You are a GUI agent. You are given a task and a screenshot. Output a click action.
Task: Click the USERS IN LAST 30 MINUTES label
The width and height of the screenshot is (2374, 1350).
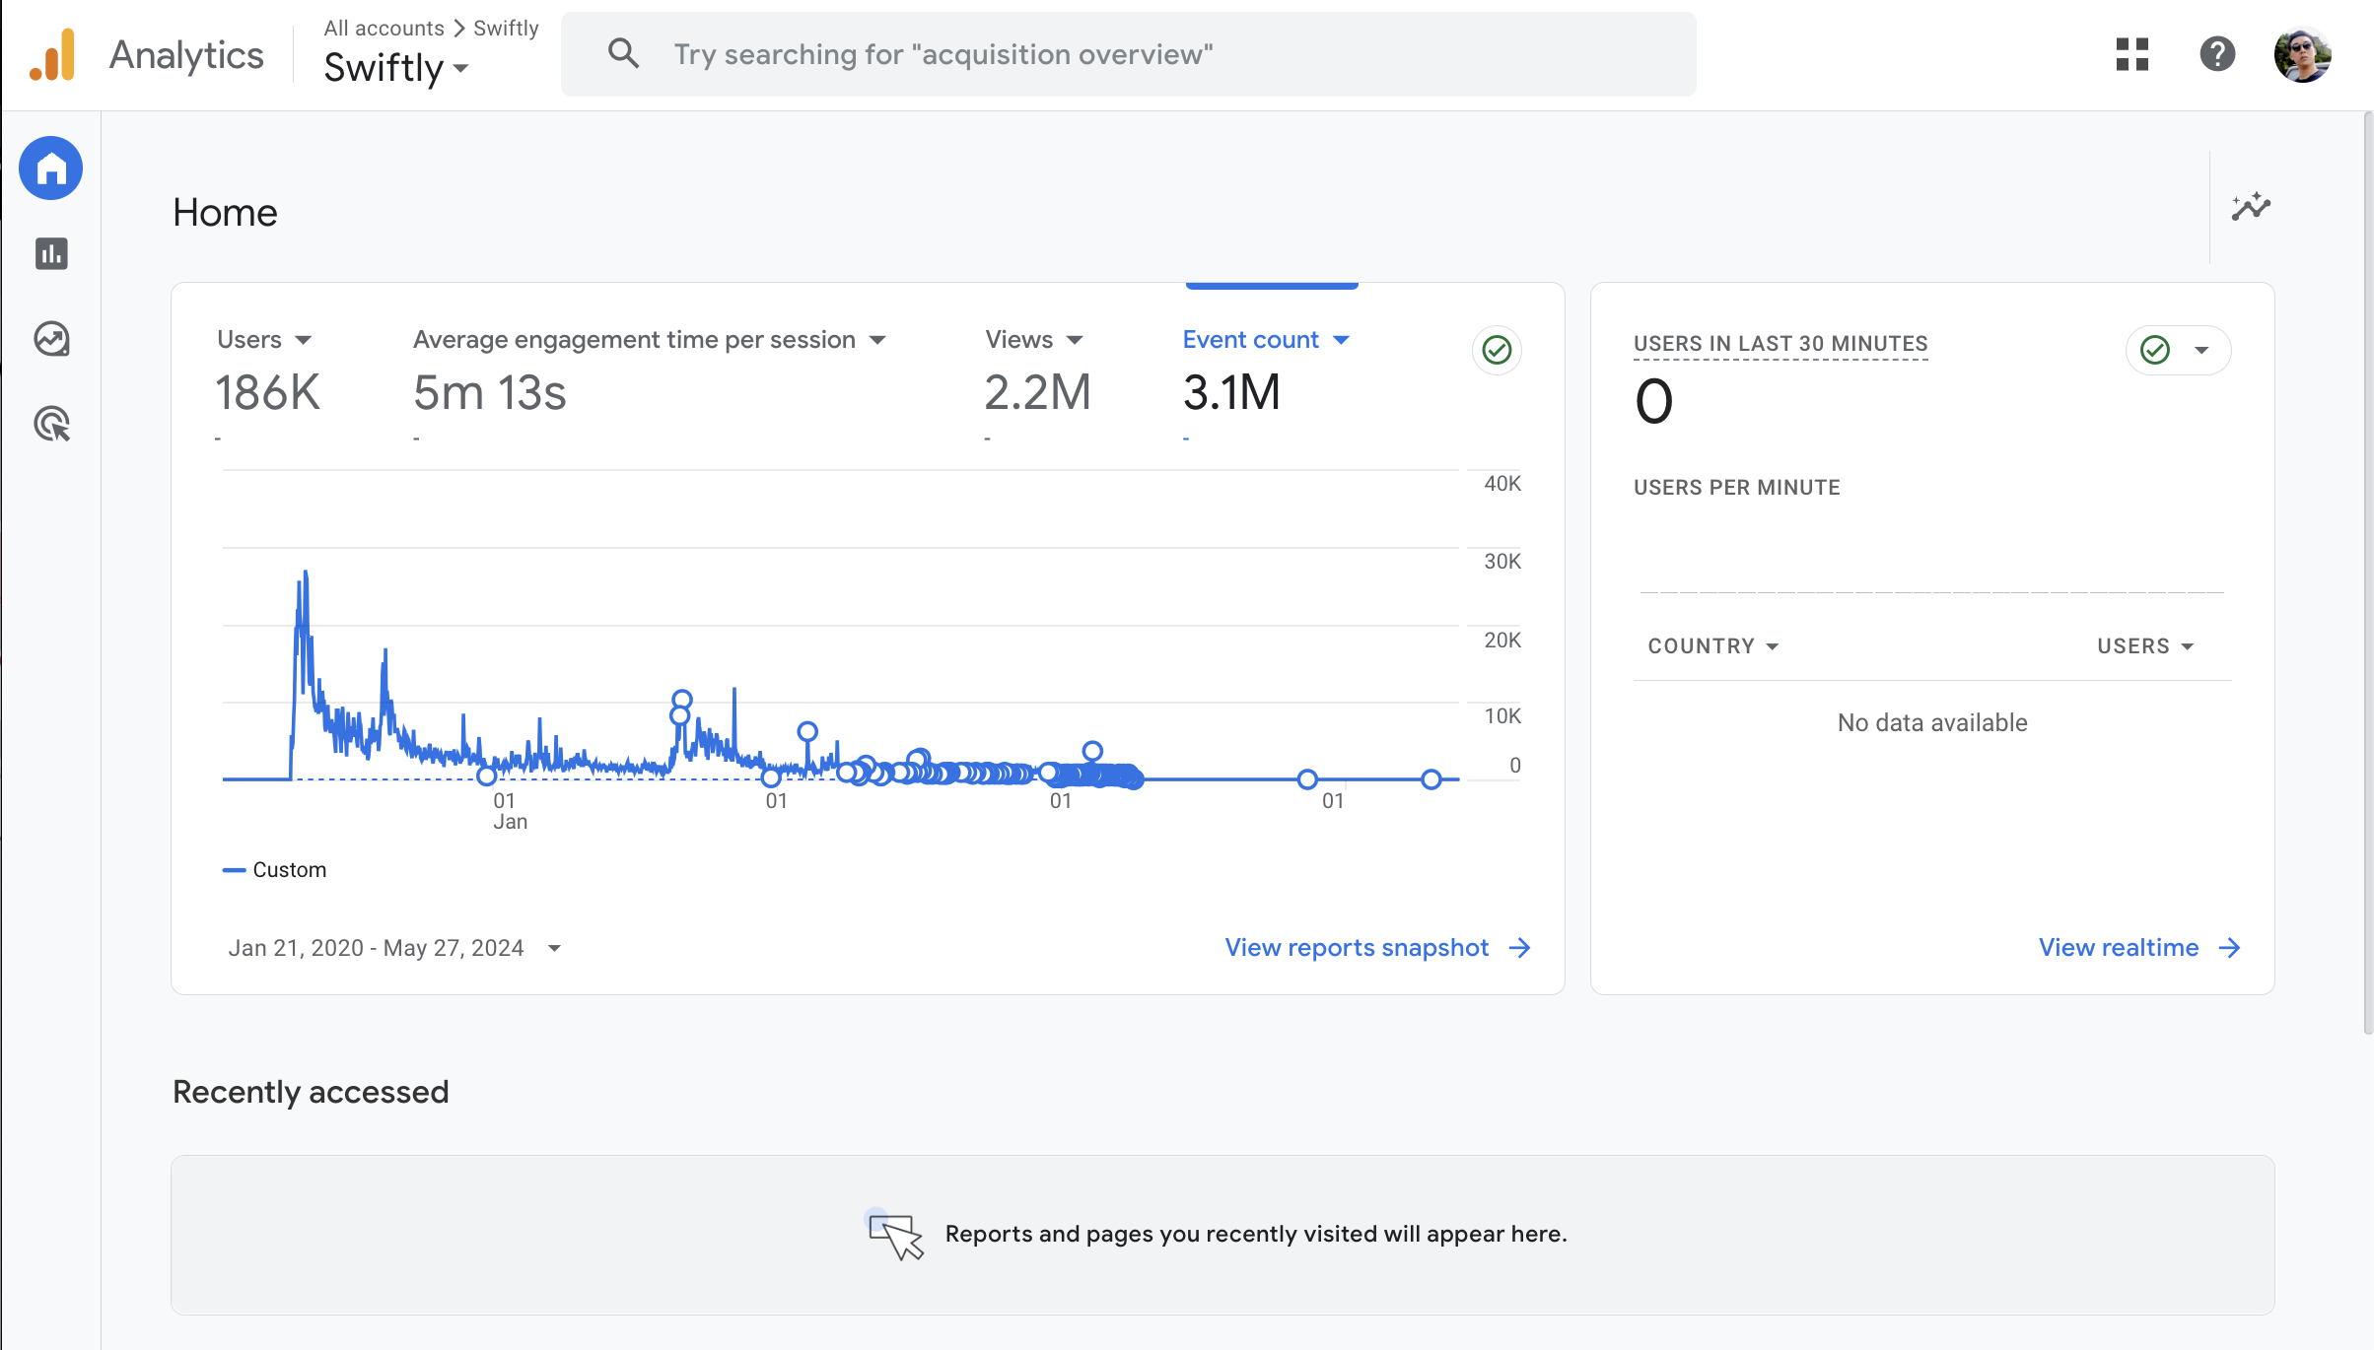[1780, 344]
